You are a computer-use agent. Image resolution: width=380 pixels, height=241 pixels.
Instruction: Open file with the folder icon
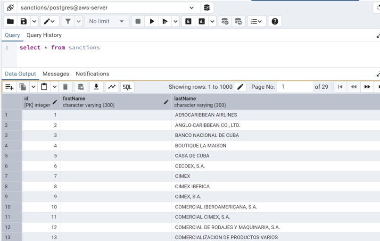[x=10, y=21]
